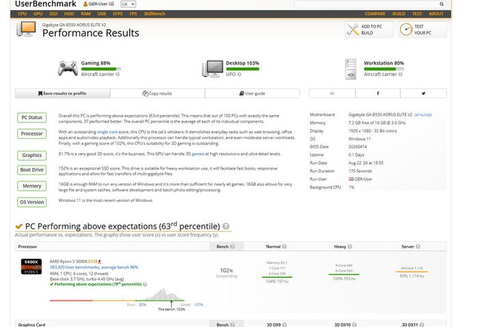Click the Processor section button

coord(31,133)
